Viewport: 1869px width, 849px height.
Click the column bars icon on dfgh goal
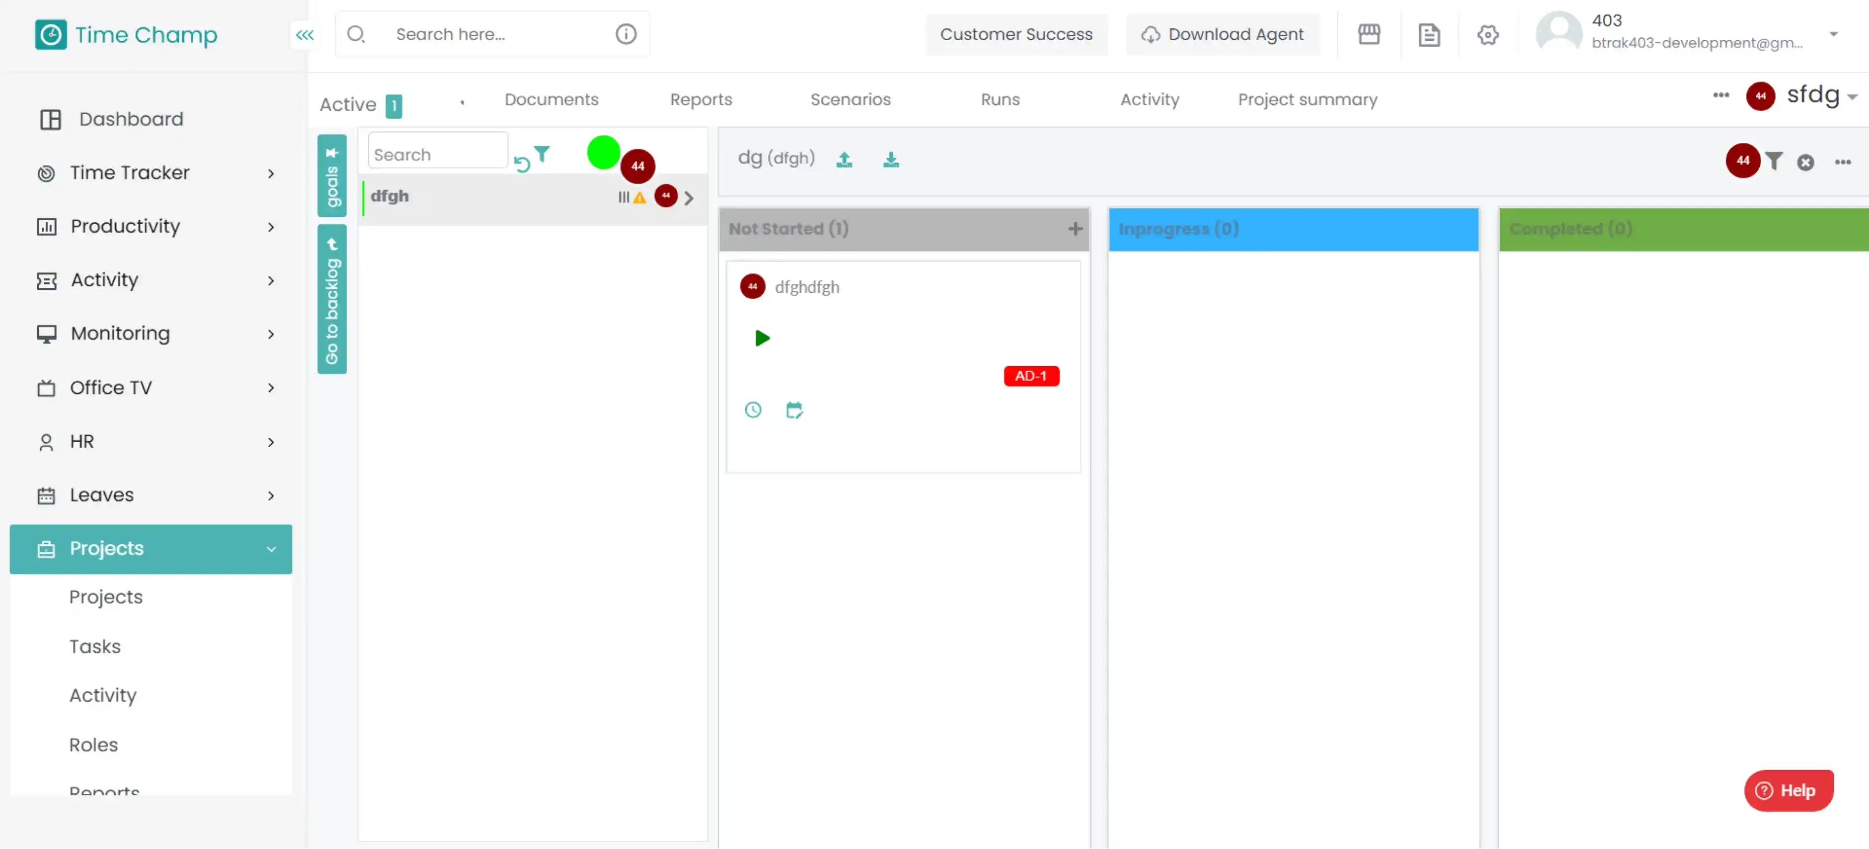click(623, 197)
